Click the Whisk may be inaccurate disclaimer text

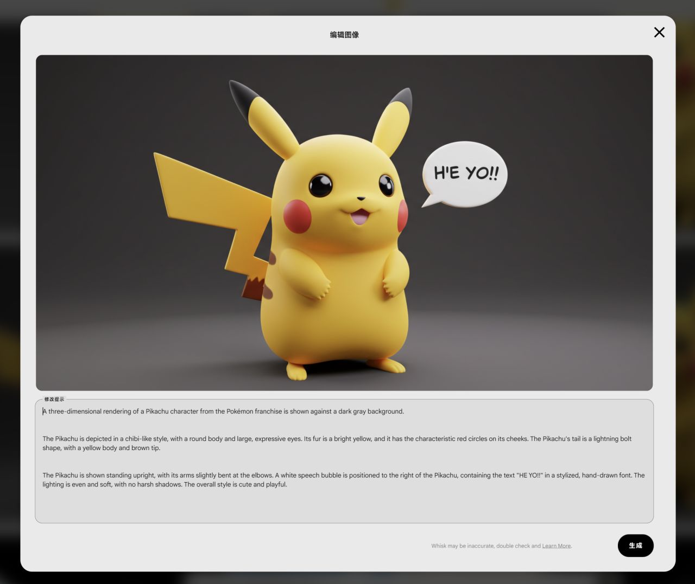[x=501, y=546]
